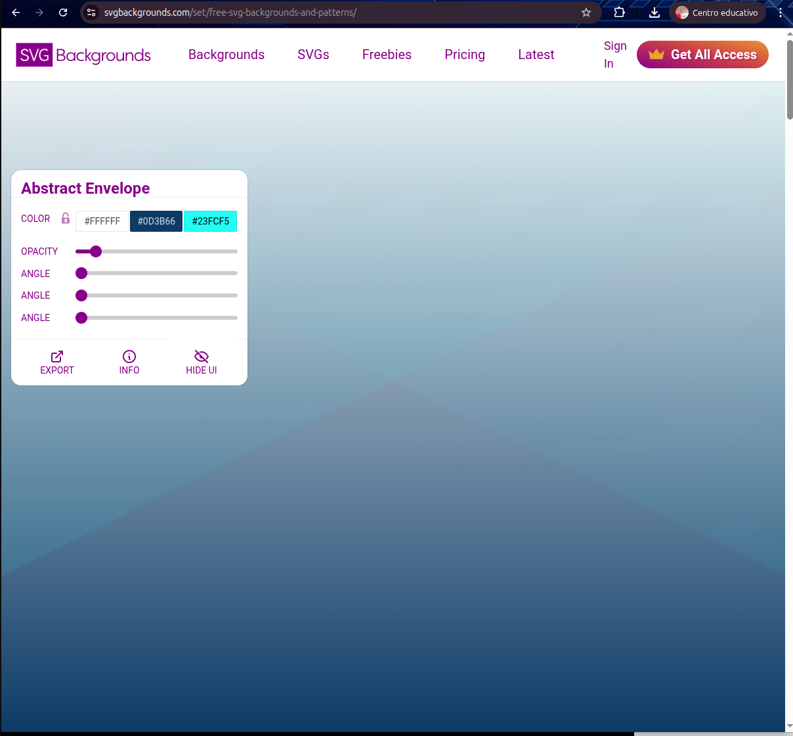Go back to previous page
This screenshot has width=793, height=736.
point(16,12)
